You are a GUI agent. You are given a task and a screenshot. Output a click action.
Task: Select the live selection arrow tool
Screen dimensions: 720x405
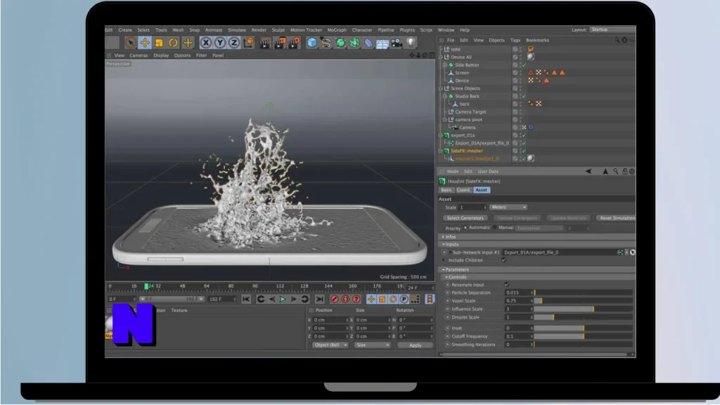pos(130,43)
